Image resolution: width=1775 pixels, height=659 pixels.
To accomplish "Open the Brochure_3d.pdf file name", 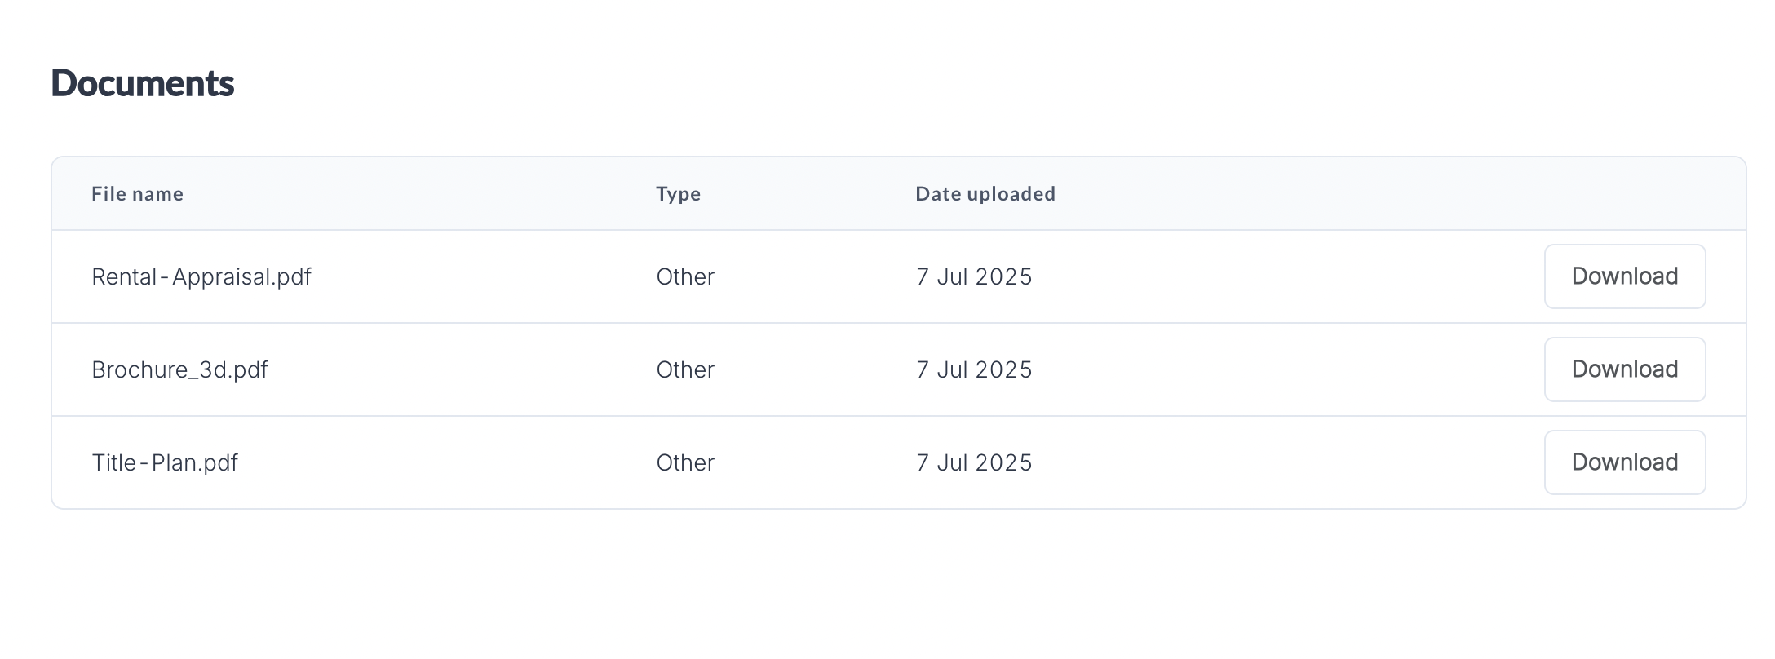I will click(x=179, y=370).
